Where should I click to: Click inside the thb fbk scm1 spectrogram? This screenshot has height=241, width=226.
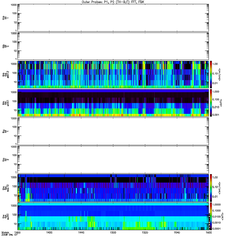(x=113, y=103)
